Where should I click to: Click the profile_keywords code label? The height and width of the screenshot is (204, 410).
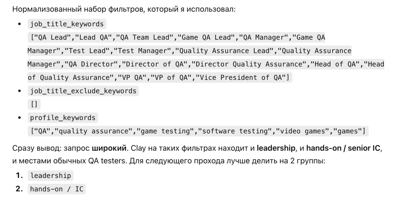click(63, 118)
